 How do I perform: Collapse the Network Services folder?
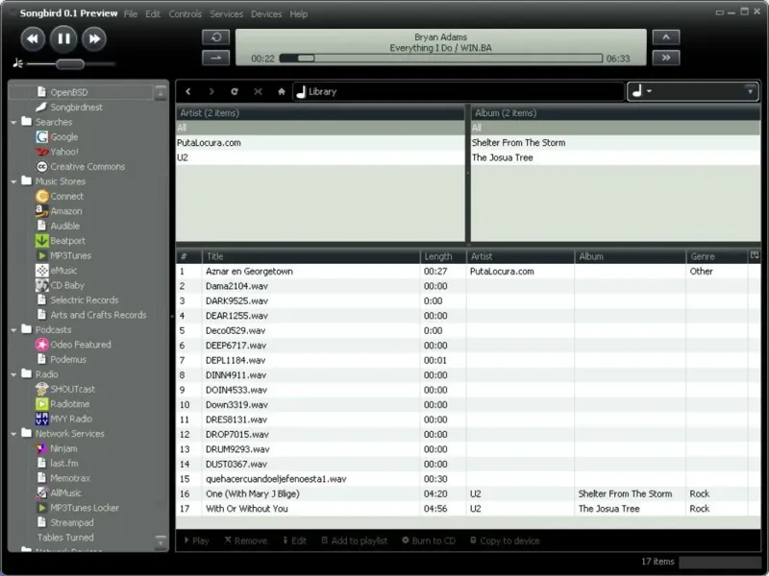13,434
